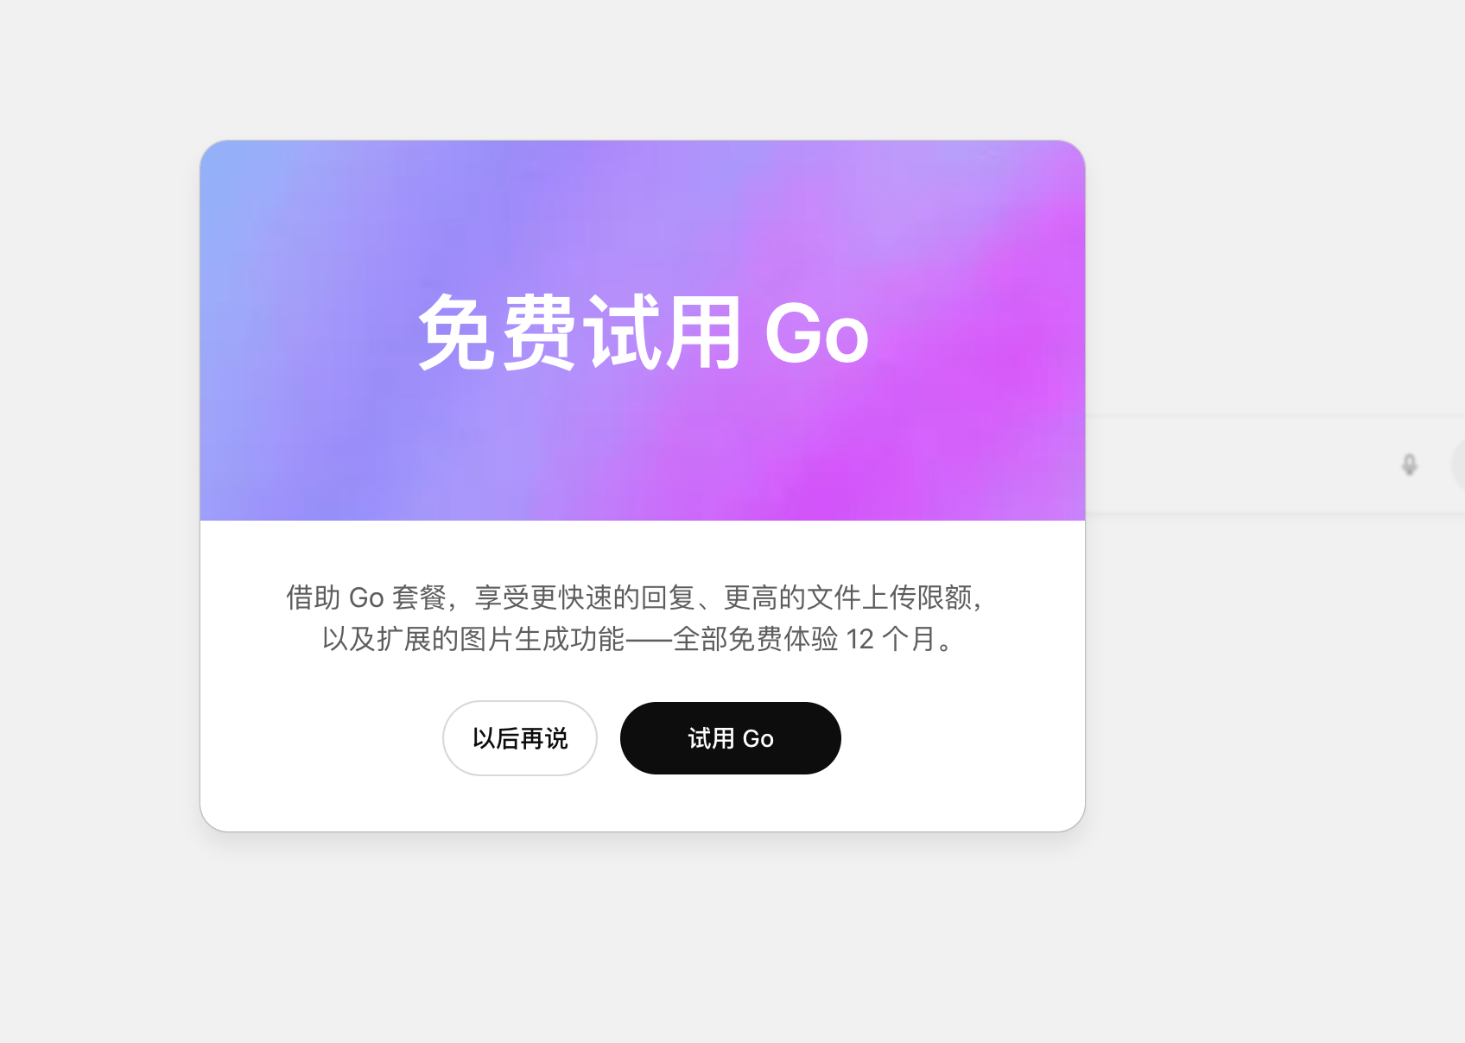
Task: Click the word Go in the banner title
Action: click(x=816, y=334)
